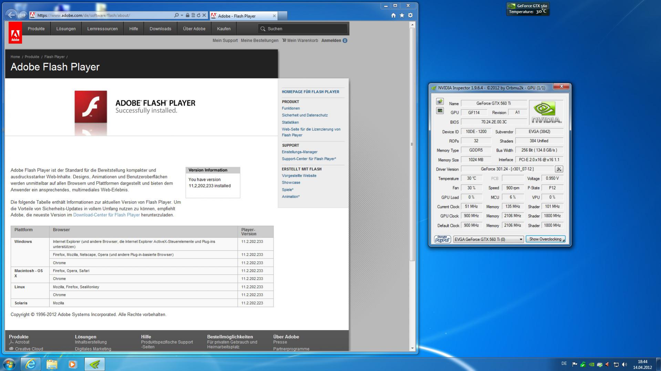The height and width of the screenshot is (371, 661).
Task: Click the browser vertical scrollbar thumb
Action: tap(412, 144)
